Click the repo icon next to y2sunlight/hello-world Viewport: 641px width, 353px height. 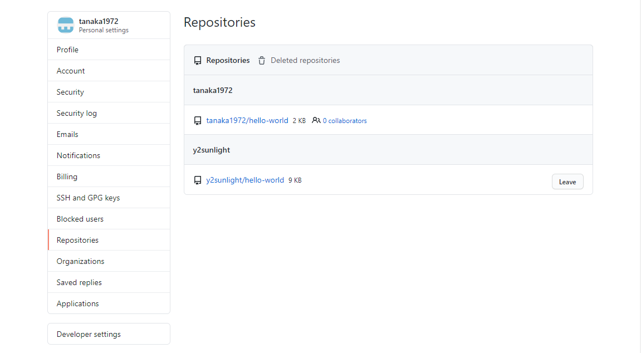tap(198, 180)
